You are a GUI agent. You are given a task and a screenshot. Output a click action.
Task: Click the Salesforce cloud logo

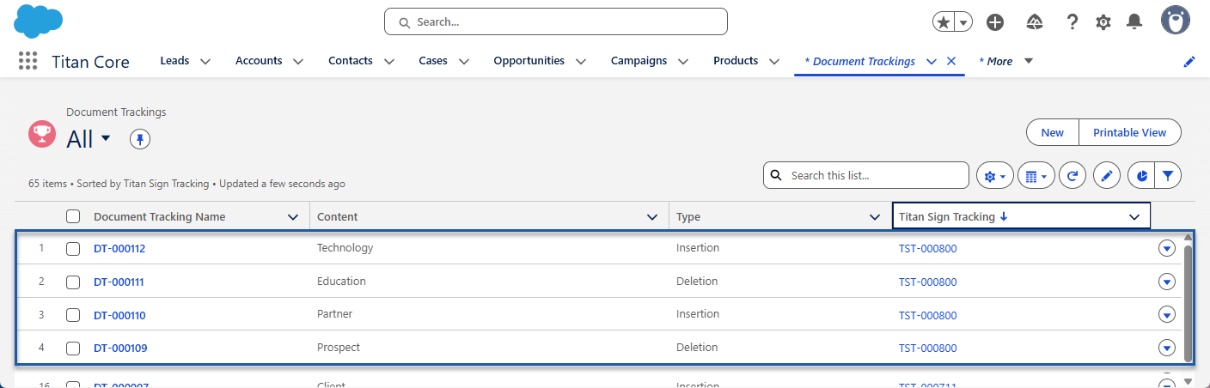pyautogui.click(x=39, y=21)
